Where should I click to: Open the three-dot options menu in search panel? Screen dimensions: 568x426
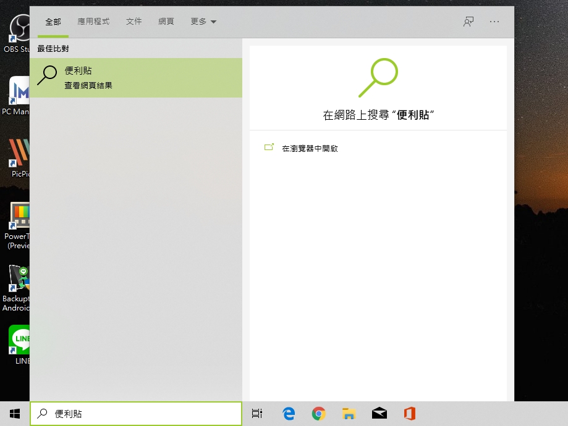[494, 22]
